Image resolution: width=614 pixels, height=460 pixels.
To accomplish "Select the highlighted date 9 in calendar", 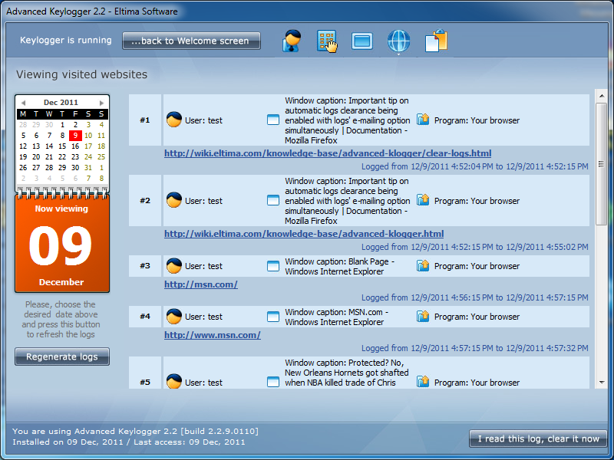I will [75, 135].
